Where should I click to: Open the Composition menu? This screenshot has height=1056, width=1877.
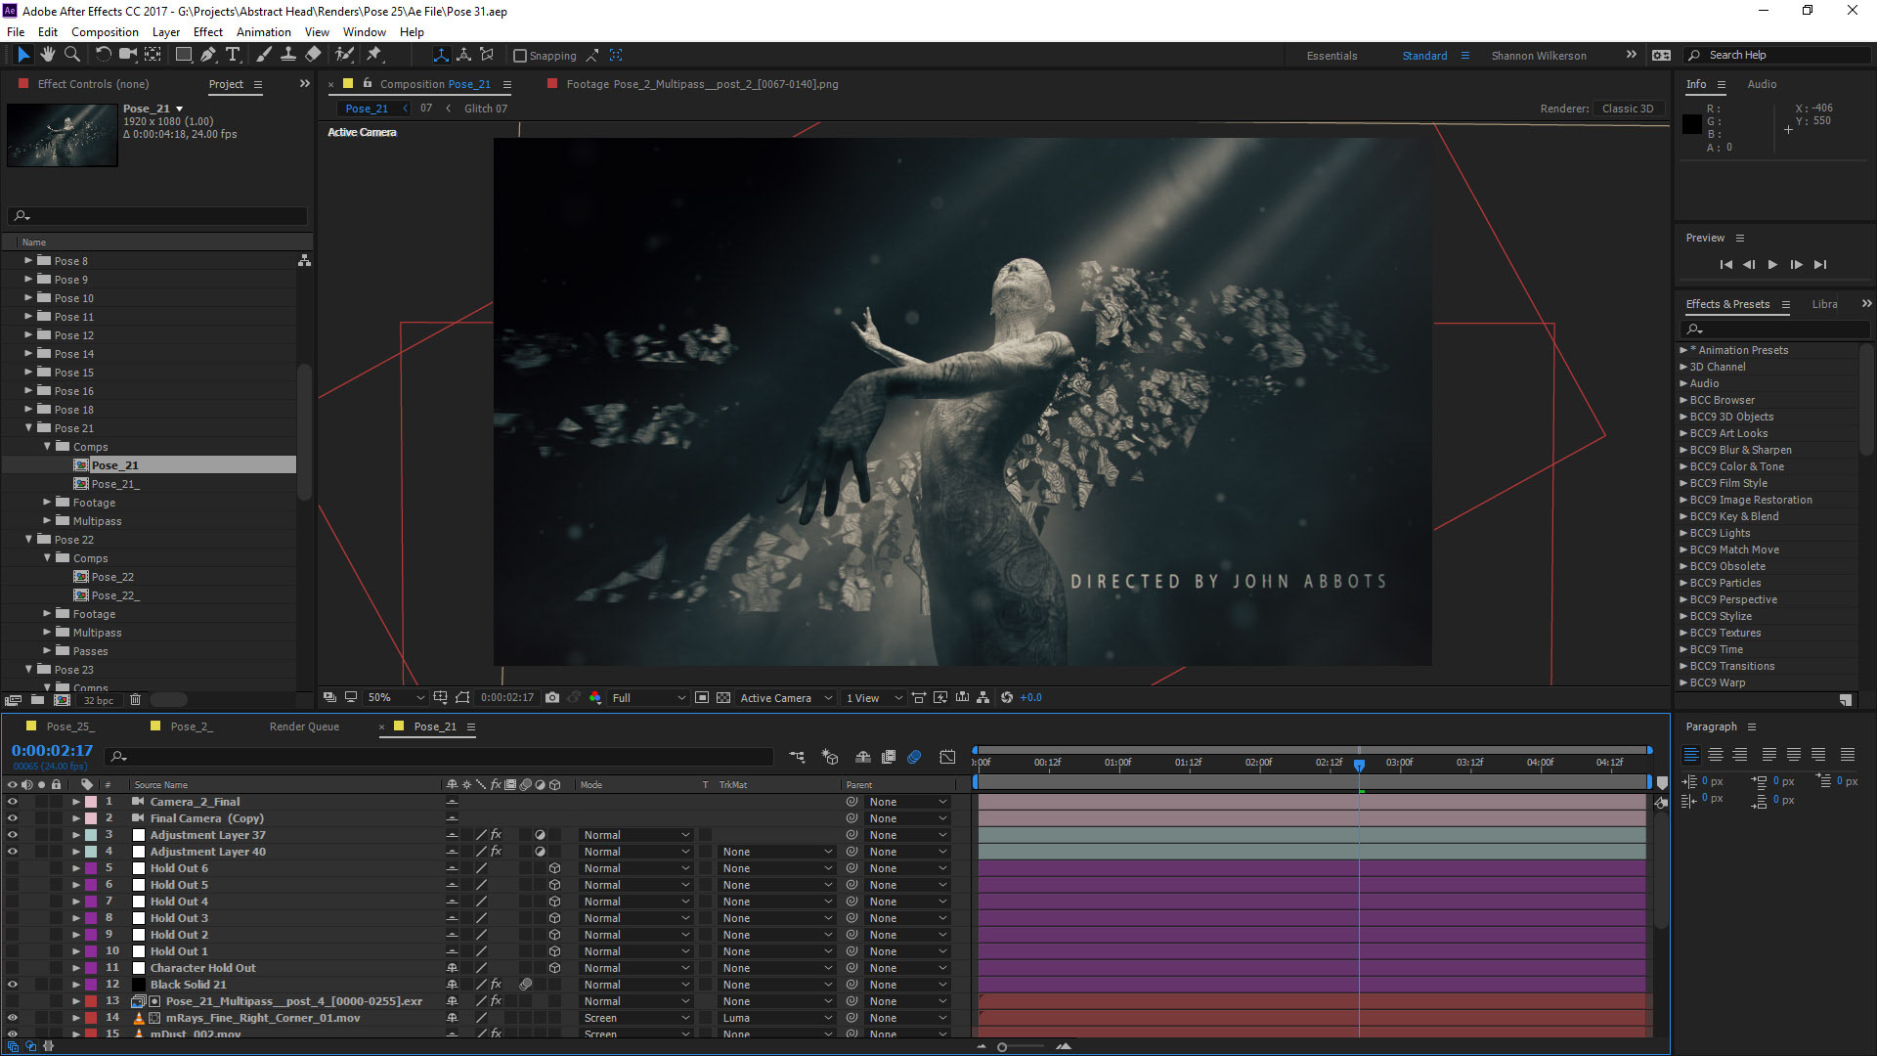point(105,32)
